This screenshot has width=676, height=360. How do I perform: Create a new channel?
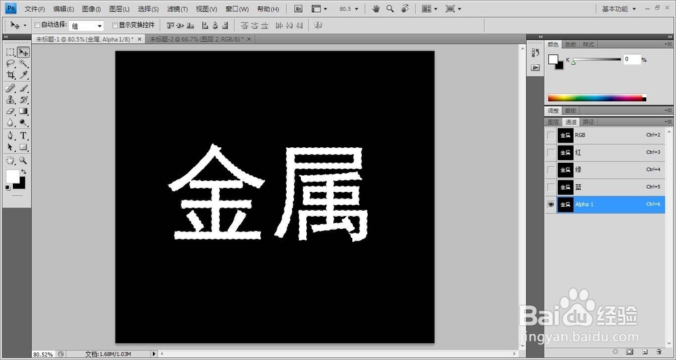tap(644, 352)
